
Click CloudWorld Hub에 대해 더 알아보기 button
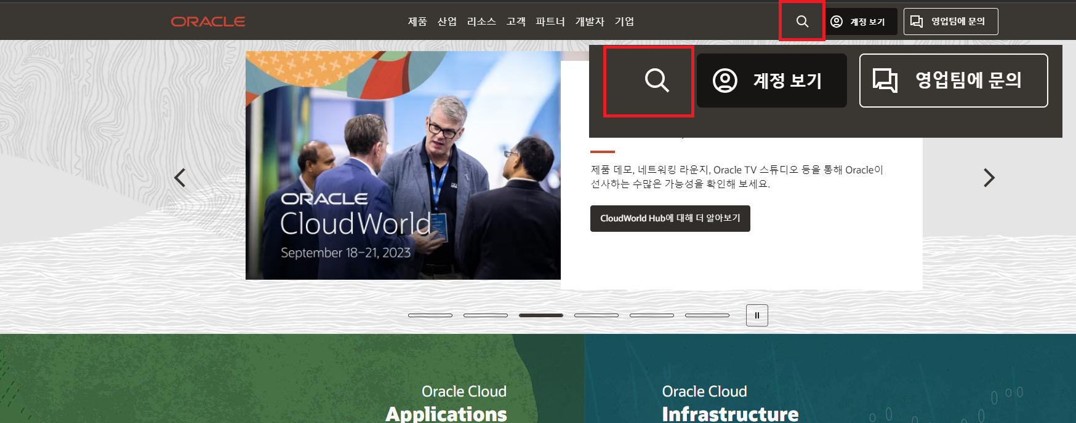point(670,218)
